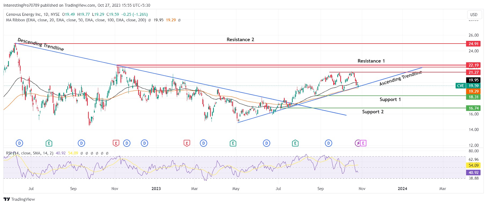Click the Descending Trendline text label
The width and height of the screenshot is (487, 205).
pyautogui.click(x=41, y=44)
